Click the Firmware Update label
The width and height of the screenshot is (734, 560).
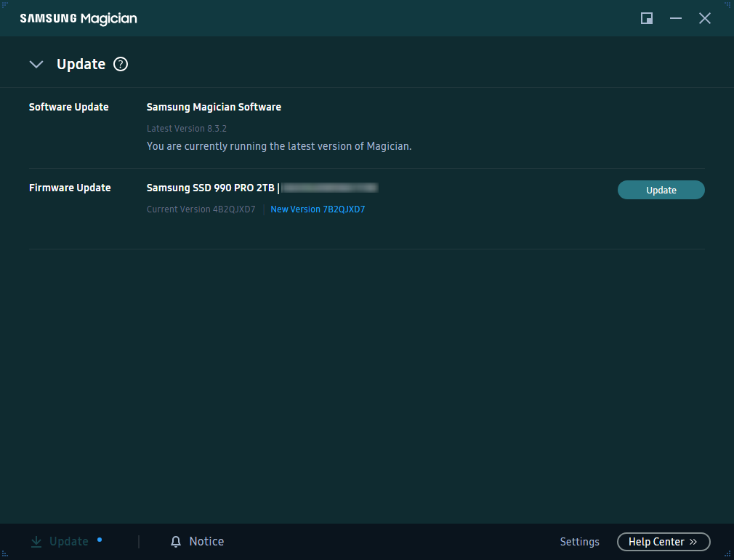(70, 188)
